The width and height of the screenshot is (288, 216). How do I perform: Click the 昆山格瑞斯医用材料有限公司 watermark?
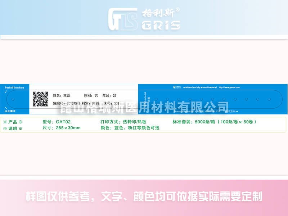[x=144, y=107]
